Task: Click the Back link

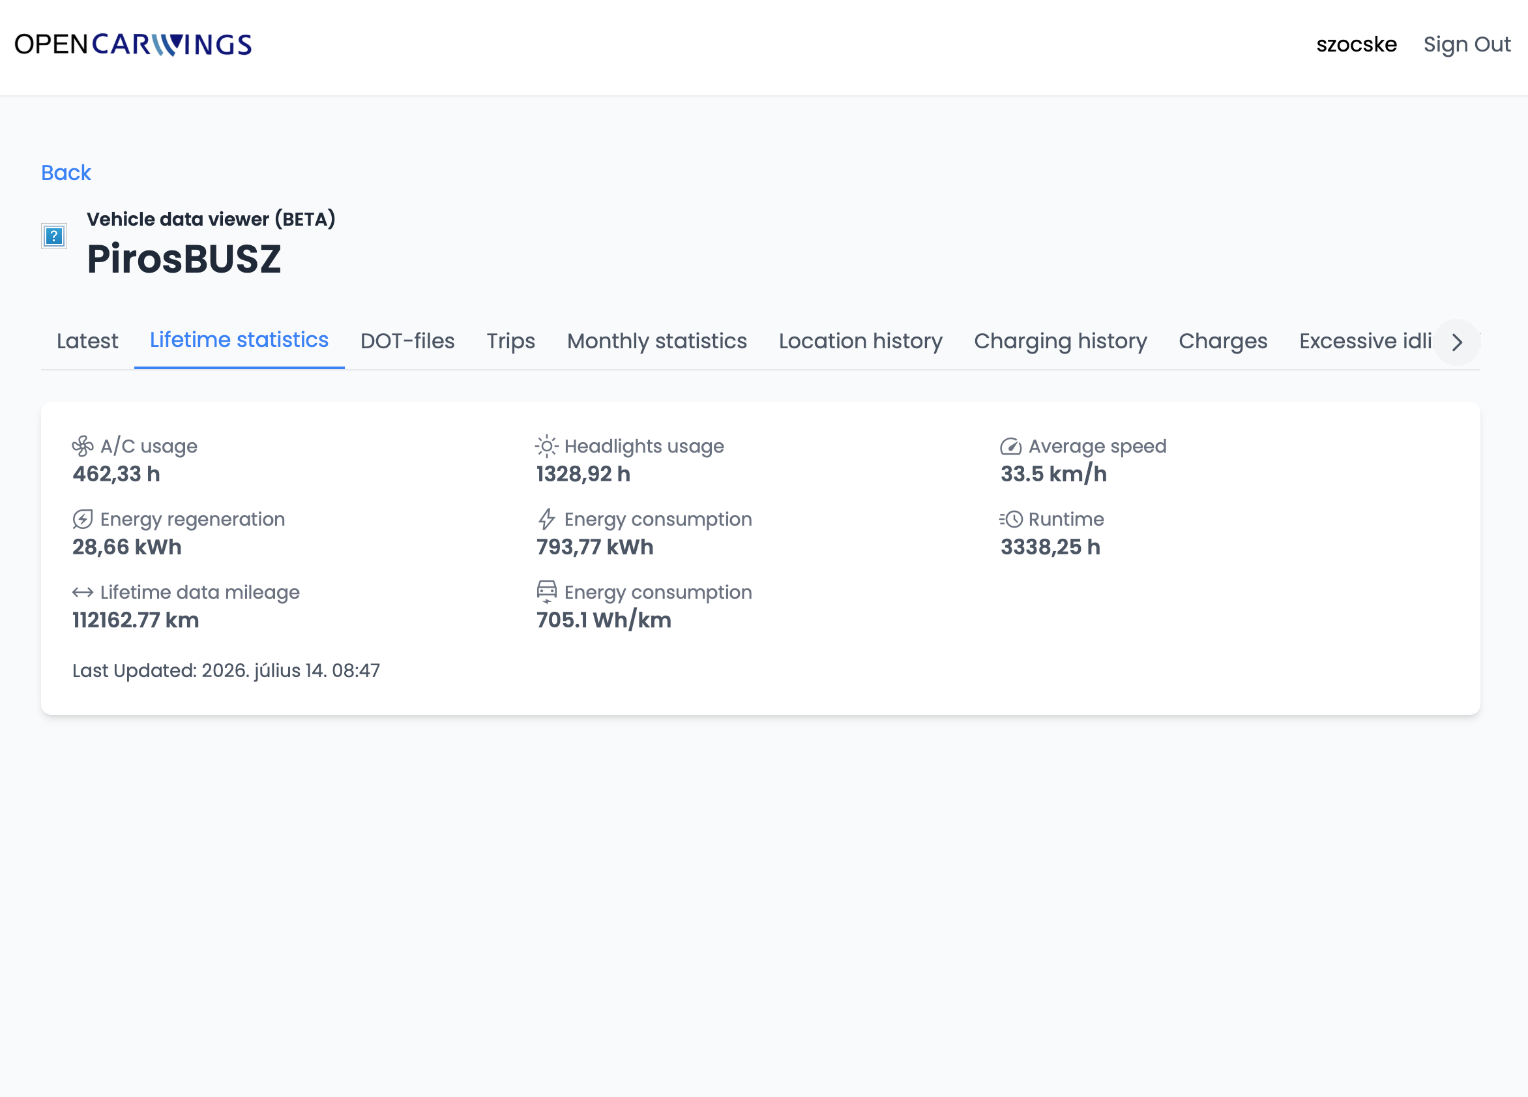Action: coord(66,173)
